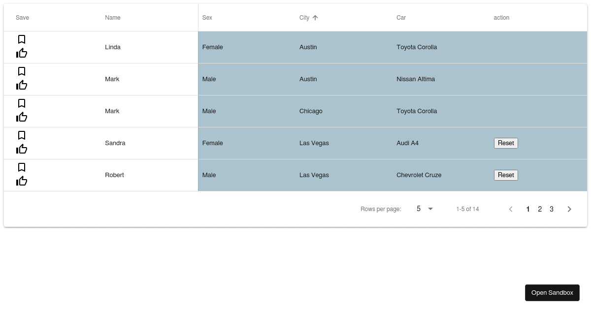
Task: Toggle the City column sort arrow
Action: coord(315,18)
